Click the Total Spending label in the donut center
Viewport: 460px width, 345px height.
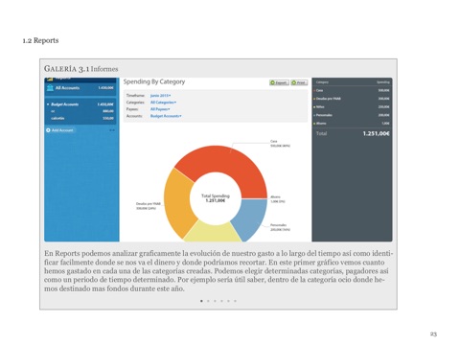(x=216, y=195)
